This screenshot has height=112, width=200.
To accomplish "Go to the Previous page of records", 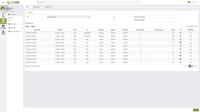I will (185, 66).
